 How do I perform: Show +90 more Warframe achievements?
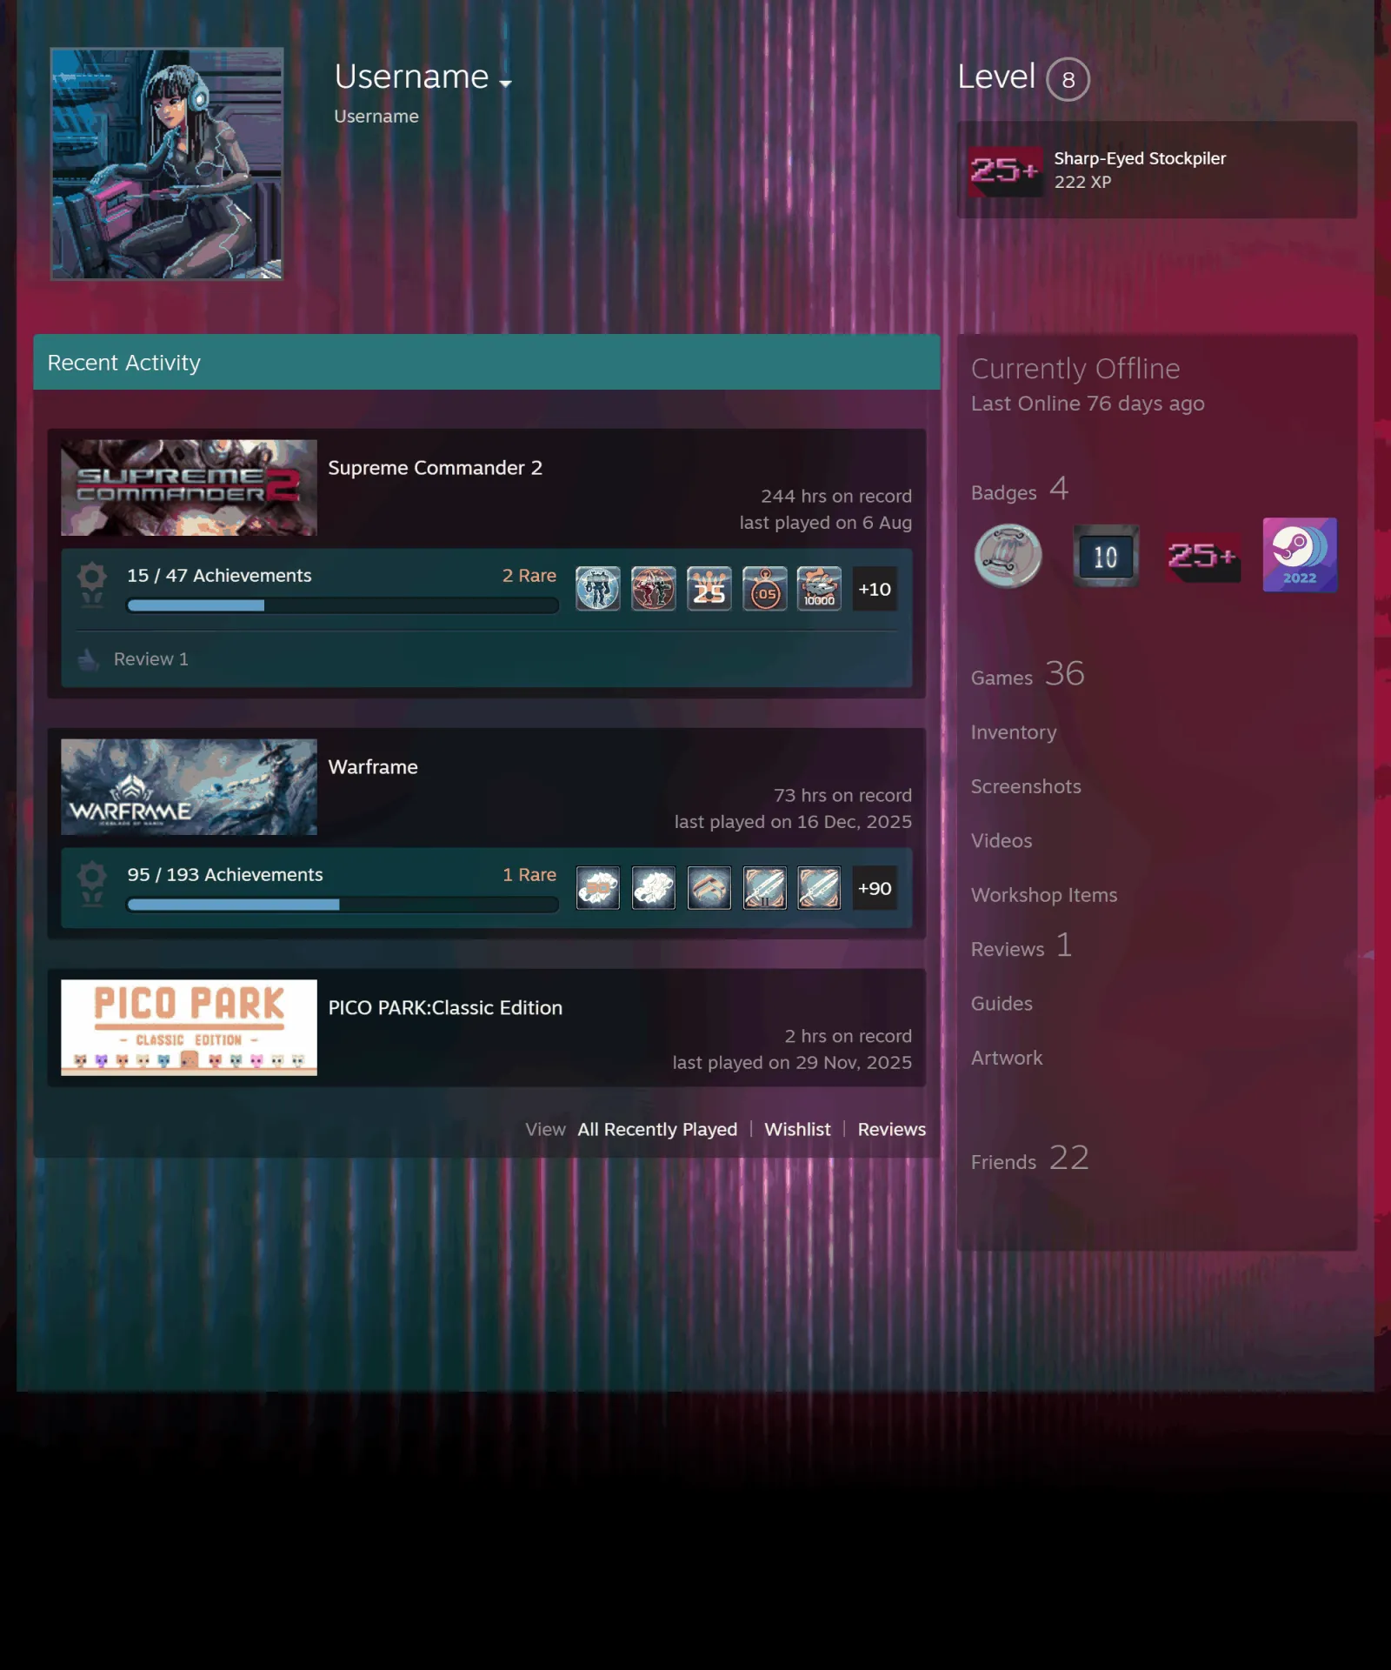875,888
